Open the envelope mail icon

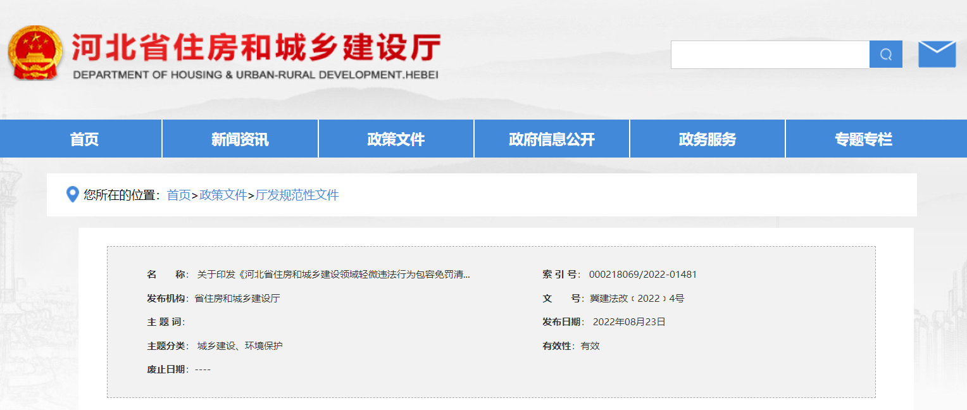[937, 54]
